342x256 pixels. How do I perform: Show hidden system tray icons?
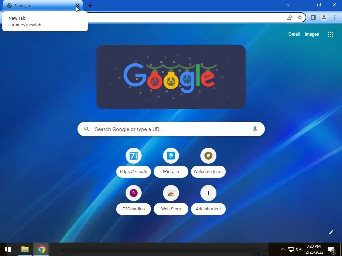tap(283, 249)
